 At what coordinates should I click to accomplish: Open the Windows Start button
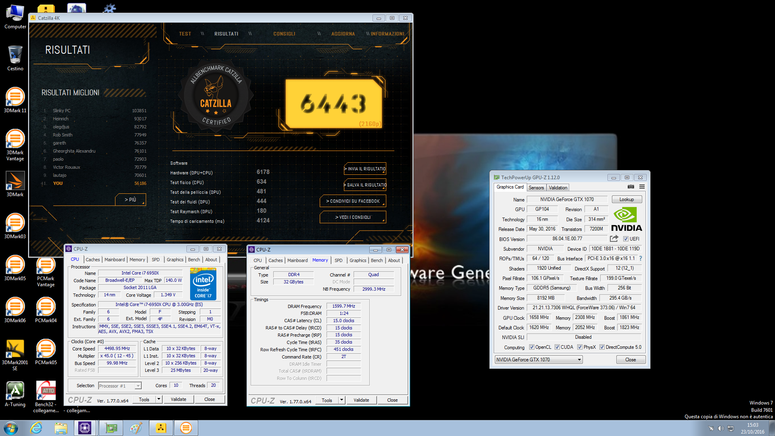(11, 428)
